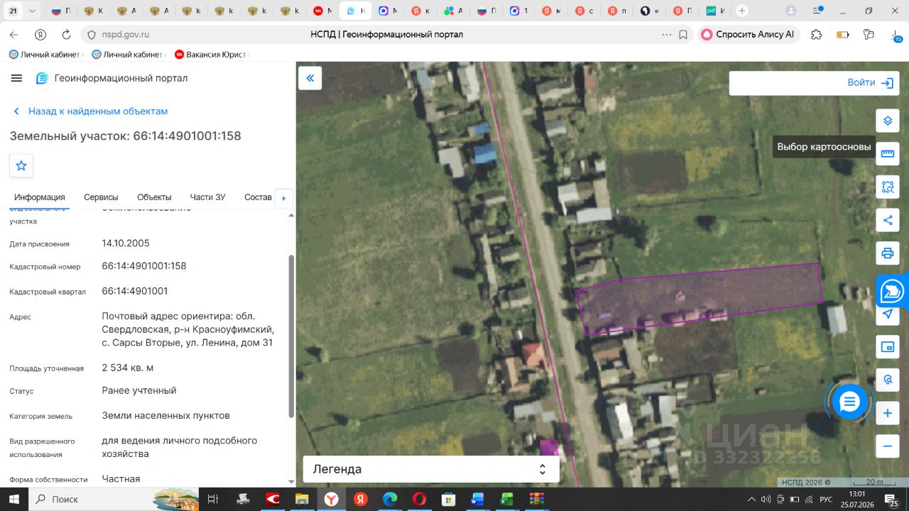909x511 pixels.
Task: Zoom out on the map with minus
Action: coord(888,446)
